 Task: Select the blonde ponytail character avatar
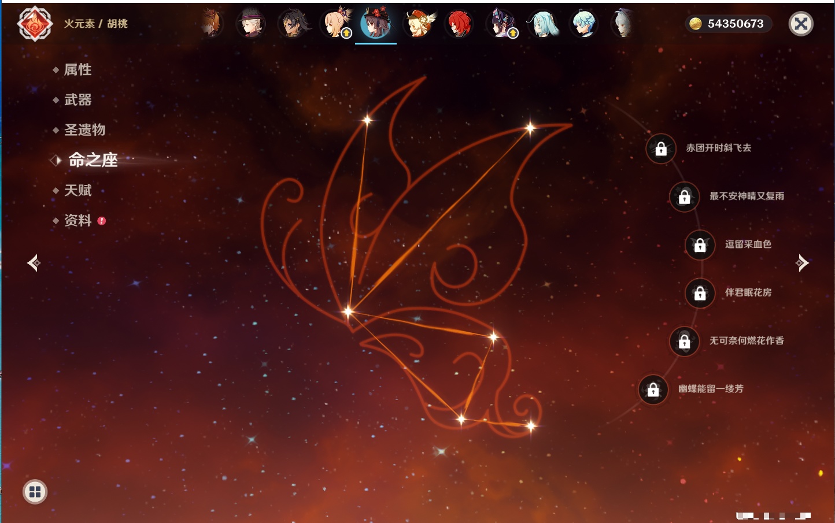pyautogui.click(x=335, y=24)
